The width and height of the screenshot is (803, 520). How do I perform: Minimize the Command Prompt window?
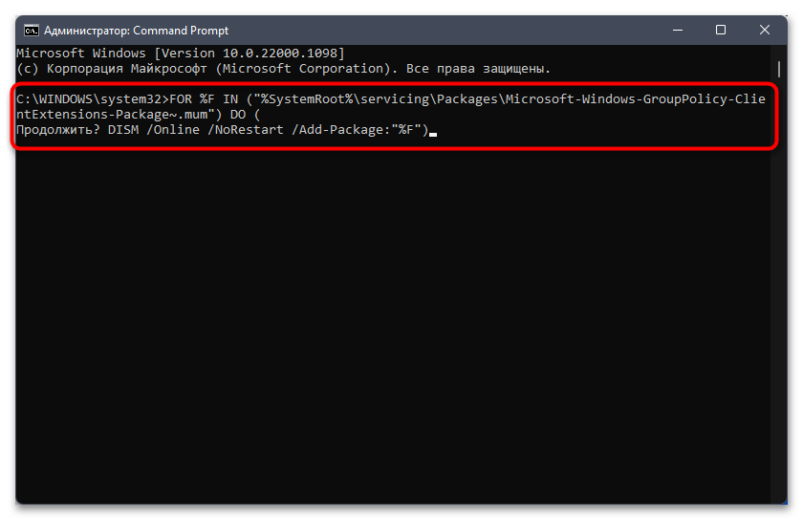pos(678,31)
